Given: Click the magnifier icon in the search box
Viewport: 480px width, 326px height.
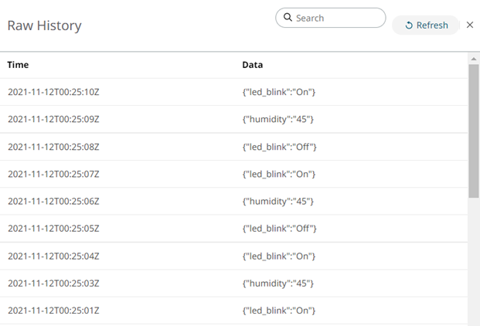Looking at the screenshot, I should click(x=288, y=18).
